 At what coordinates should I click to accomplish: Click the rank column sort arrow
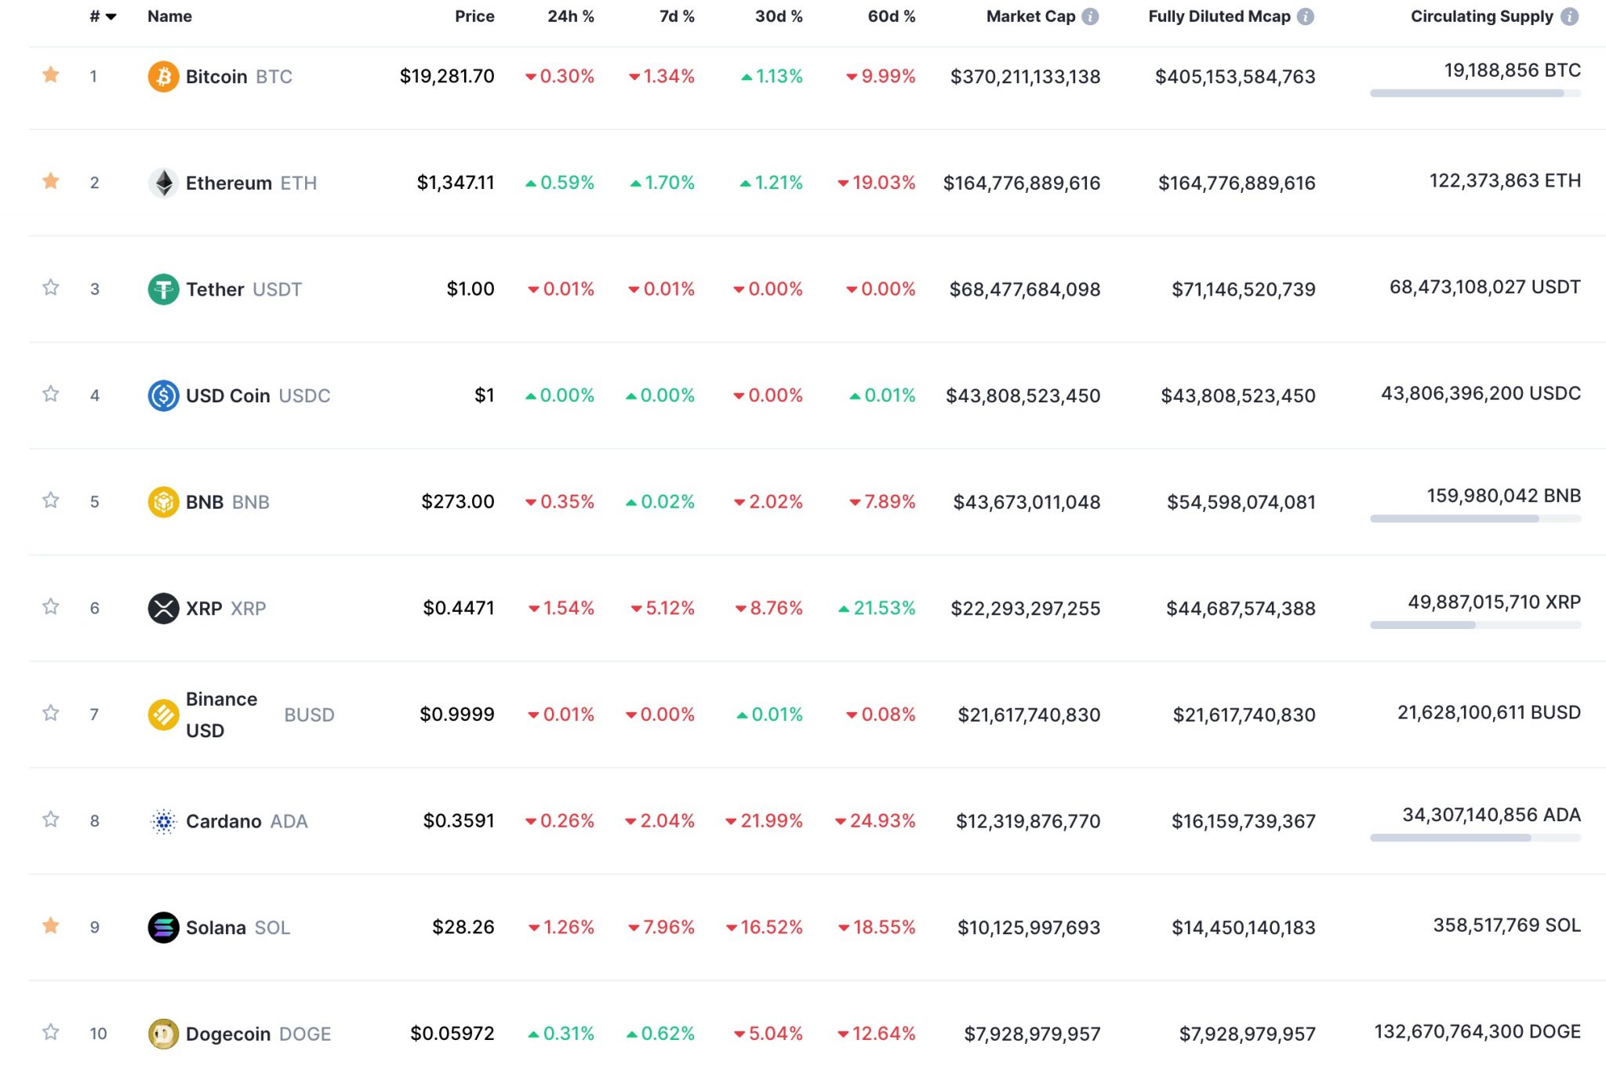[111, 16]
